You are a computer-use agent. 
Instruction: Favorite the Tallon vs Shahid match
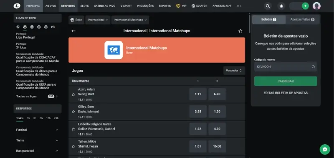73,146
